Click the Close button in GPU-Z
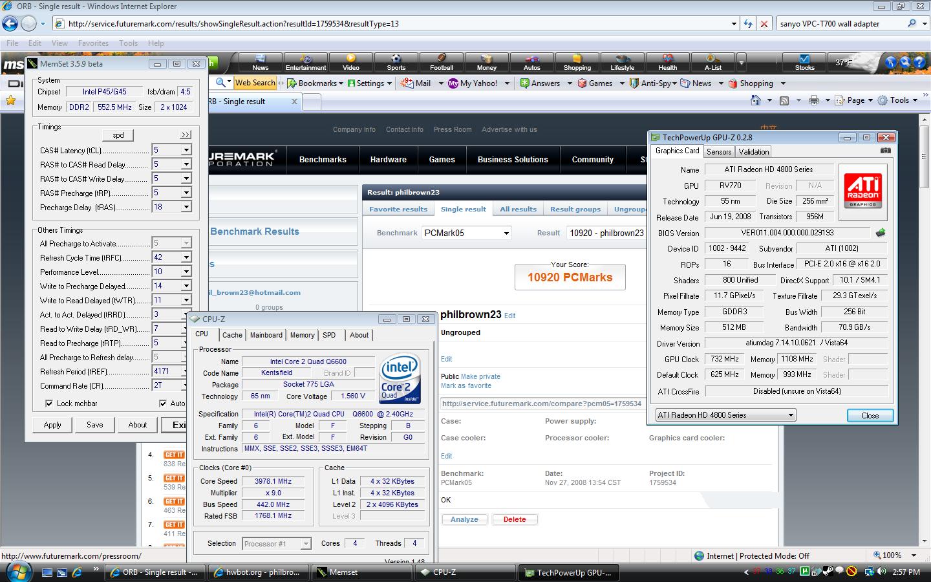This screenshot has height=582, width=931. coord(870,416)
